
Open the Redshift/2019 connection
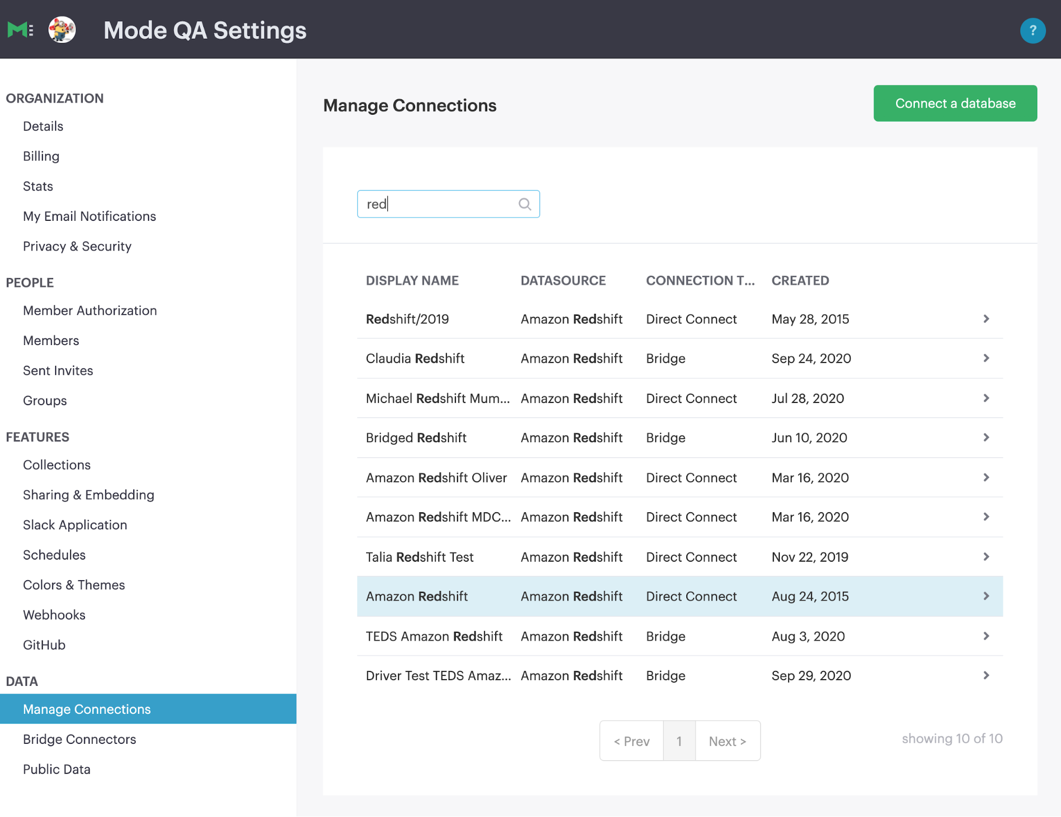680,319
